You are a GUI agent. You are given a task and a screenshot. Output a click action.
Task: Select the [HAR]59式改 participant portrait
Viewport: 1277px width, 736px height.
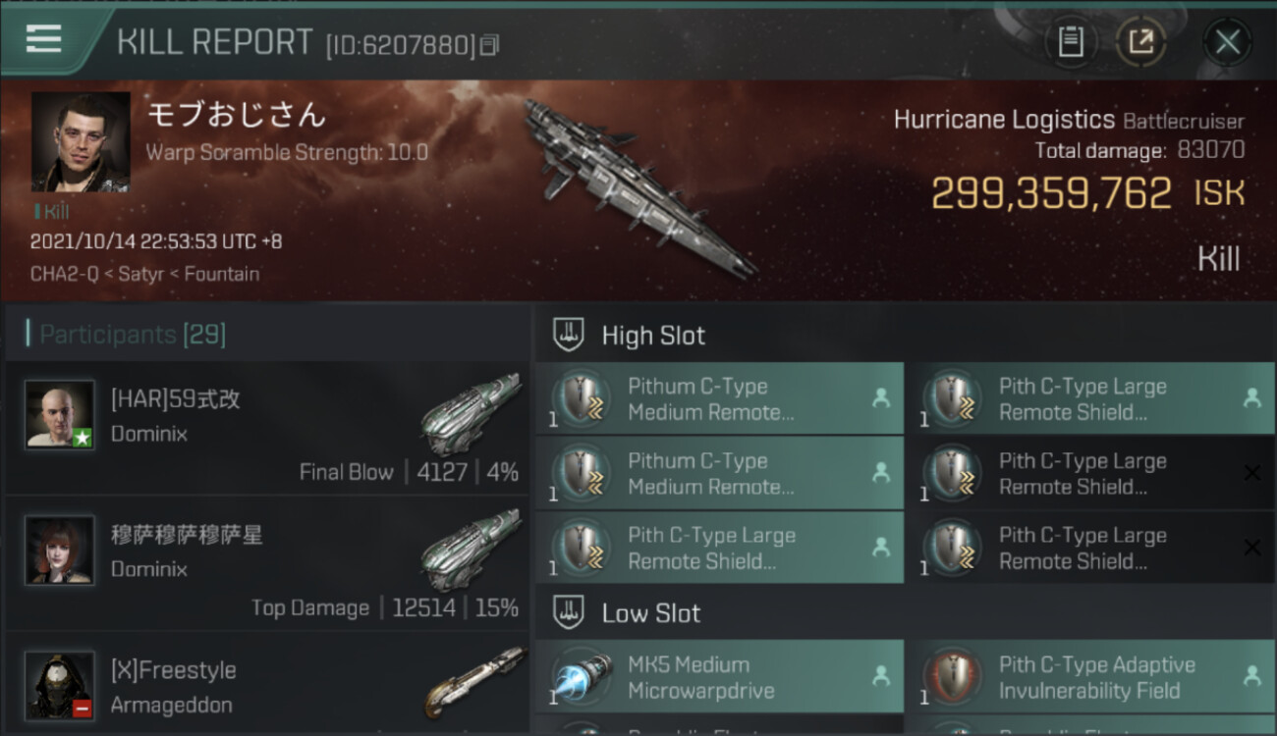tap(60, 414)
